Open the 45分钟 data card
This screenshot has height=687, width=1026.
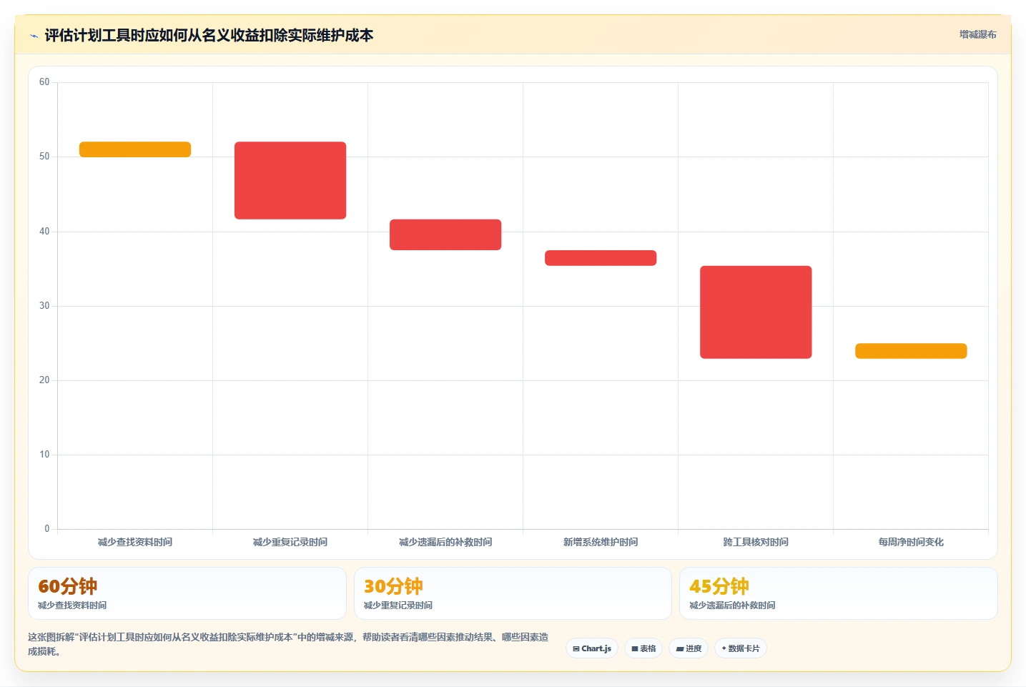click(838, 593)
